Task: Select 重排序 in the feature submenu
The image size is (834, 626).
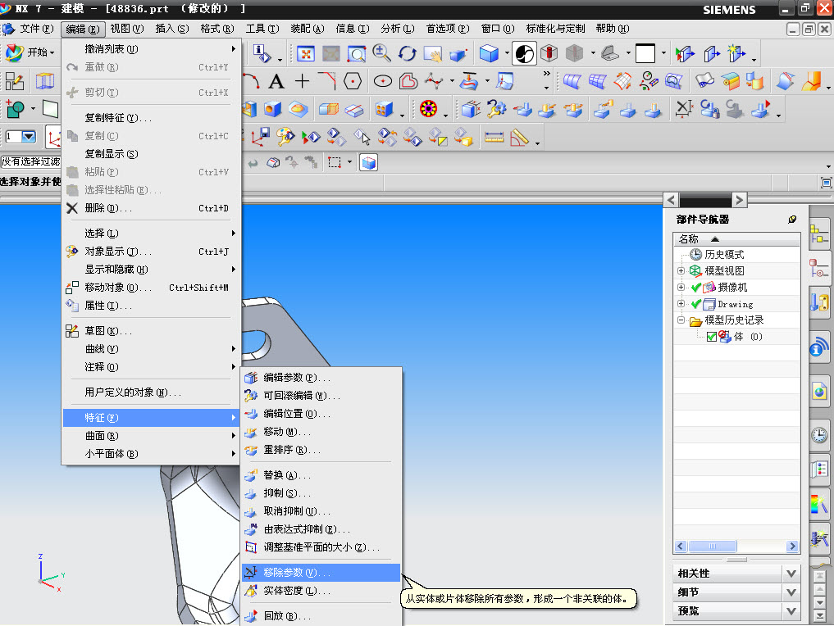Action: point(321,450)
